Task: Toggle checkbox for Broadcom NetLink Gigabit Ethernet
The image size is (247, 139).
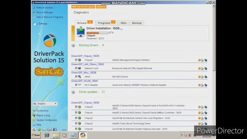Action: pyautogui.click(x=76, y=68)
